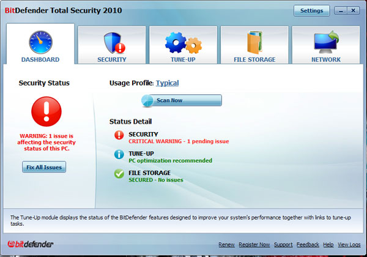This screenshot has height=257, width=367.
Task: Open the Settings button
Action: pyautogui.click(x=311, y=10)
